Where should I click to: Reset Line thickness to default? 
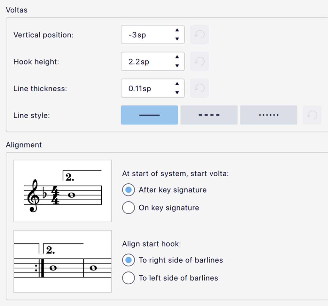199,88
